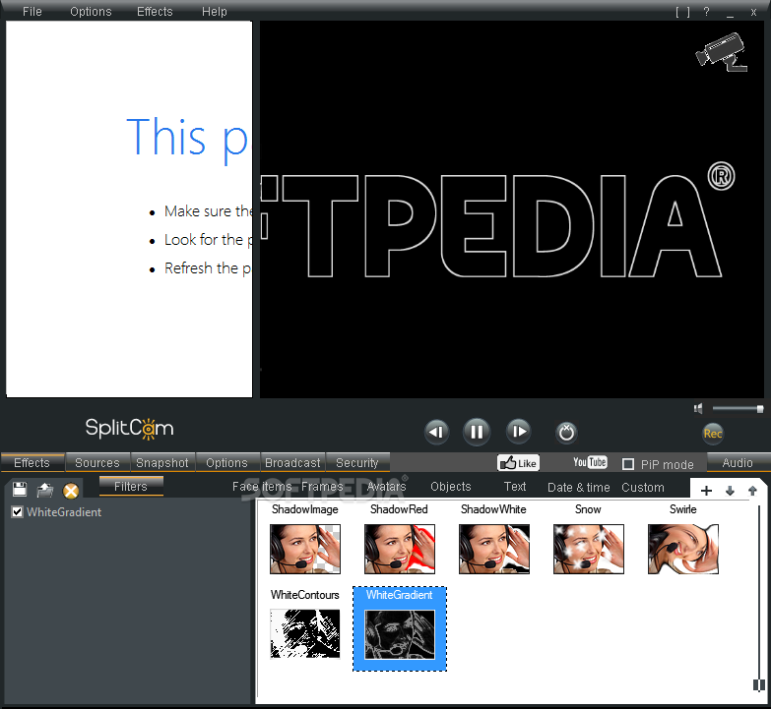Image resolution: width=771 pixels, height=709 pixels.
Task: Open the Help menu
Action: [x=215, y=11]
